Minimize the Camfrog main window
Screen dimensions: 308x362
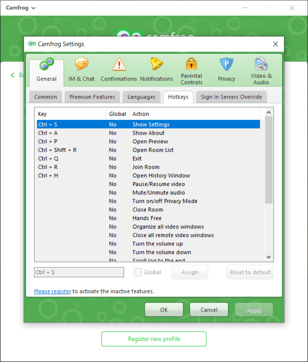(245, 8)
